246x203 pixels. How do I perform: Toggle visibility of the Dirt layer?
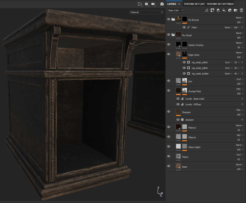(x=169, y=81)
